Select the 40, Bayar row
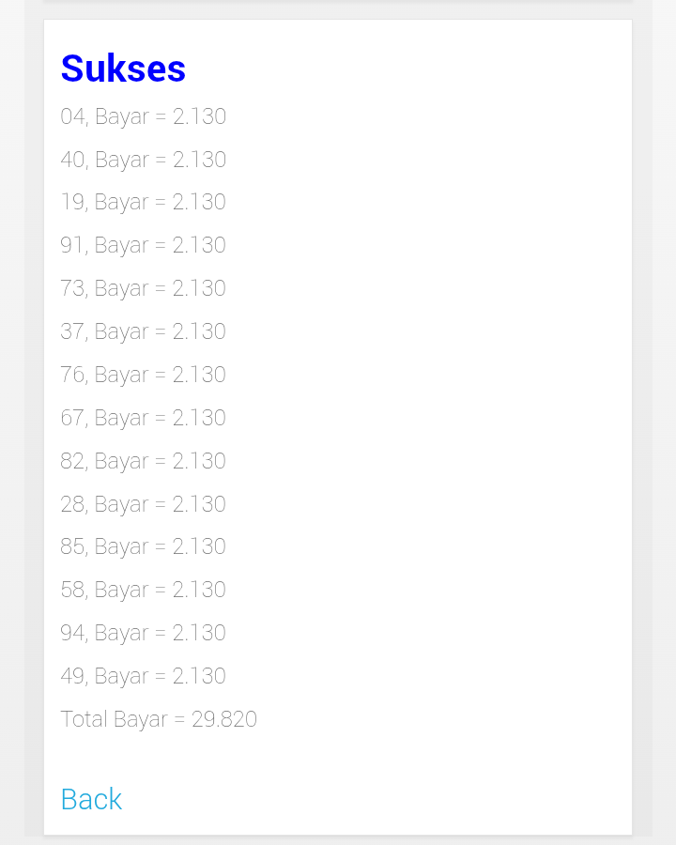Screen dimensions: 676x845 coord(143,160)
